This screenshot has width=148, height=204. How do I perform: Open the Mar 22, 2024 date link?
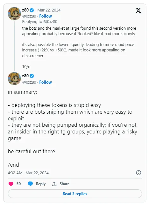49,10
